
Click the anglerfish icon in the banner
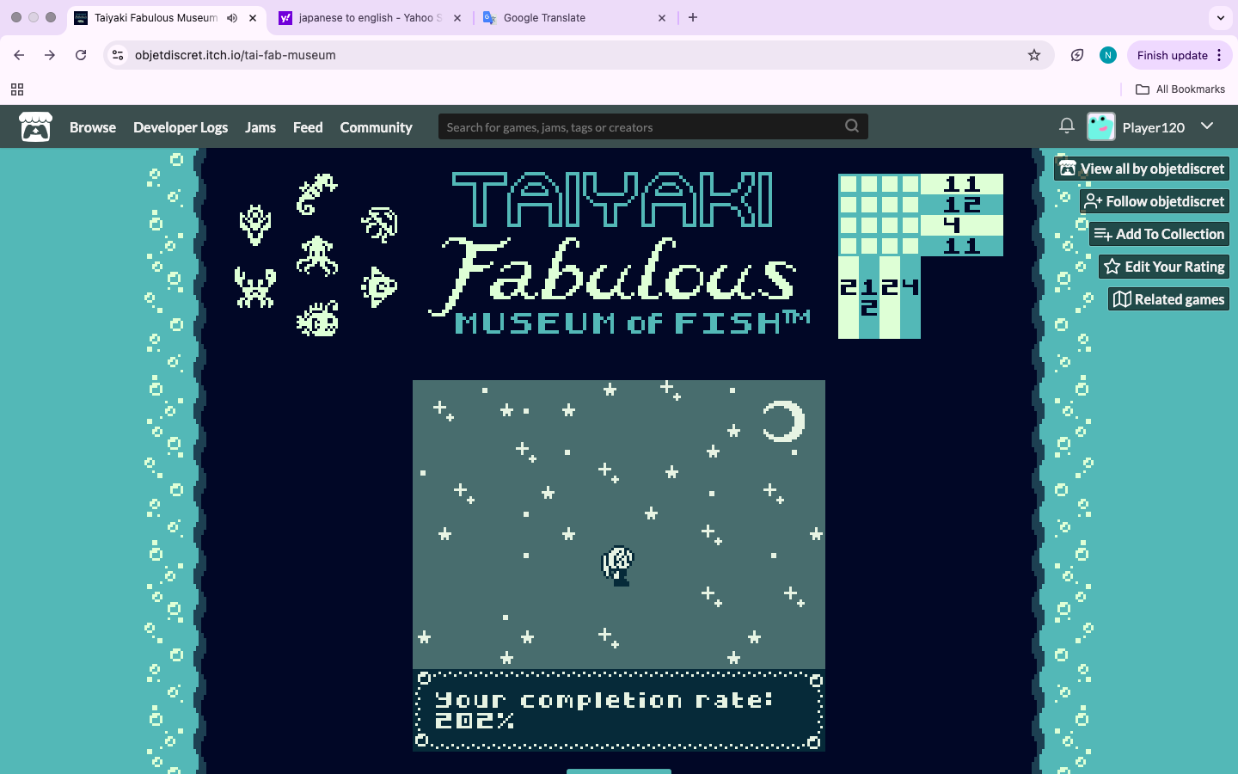317,318
